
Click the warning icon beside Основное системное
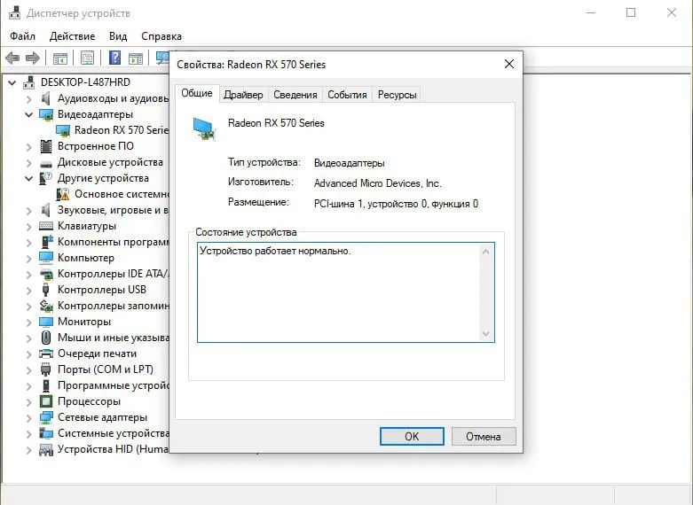click(63, 194)
